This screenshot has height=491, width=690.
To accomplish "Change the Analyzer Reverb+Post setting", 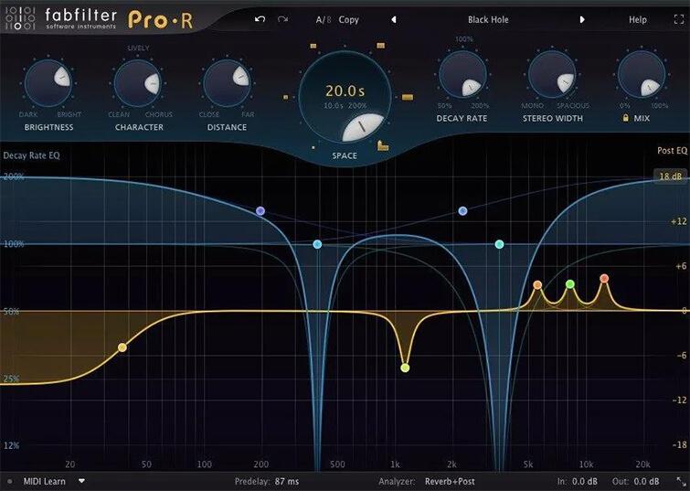I will (450, 481).
